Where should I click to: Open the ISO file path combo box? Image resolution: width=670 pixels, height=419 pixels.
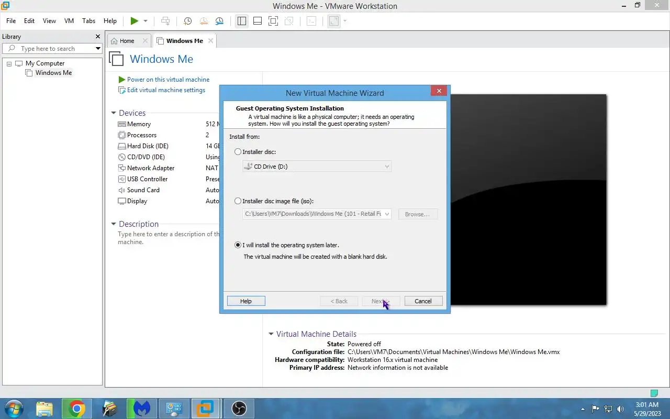click(317, 214)
